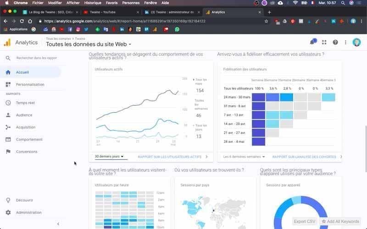Image resolution: width=367 pixels, height=229 pixels.
Task: Select the 28 avr. - 4 mai cohort cell
Action: click(258, 142)
